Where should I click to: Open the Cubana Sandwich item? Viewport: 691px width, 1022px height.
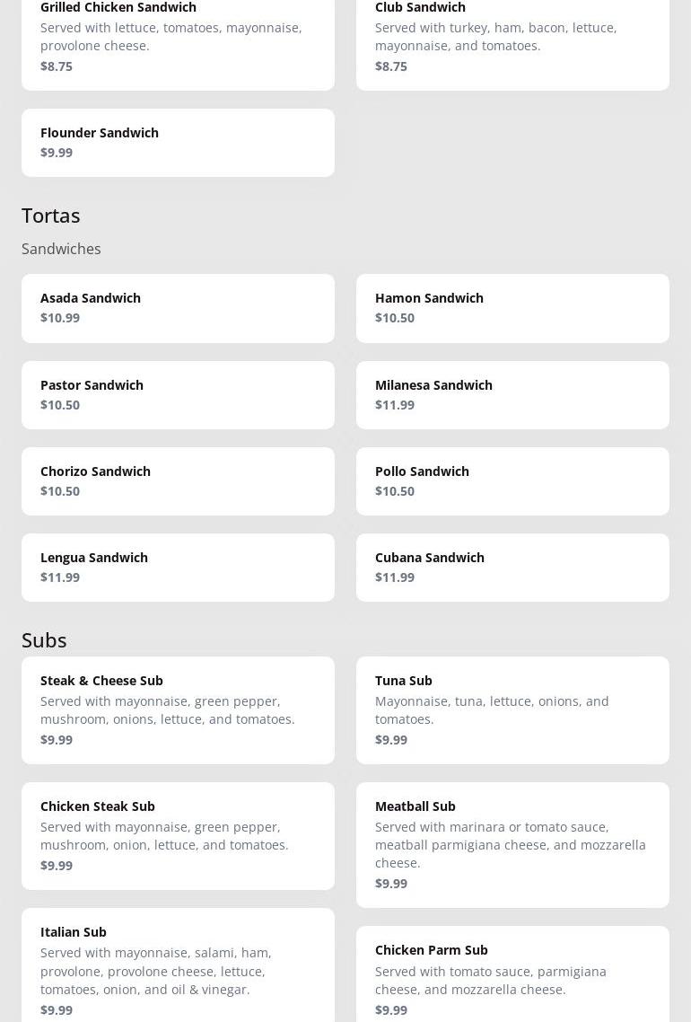(512, 568)
